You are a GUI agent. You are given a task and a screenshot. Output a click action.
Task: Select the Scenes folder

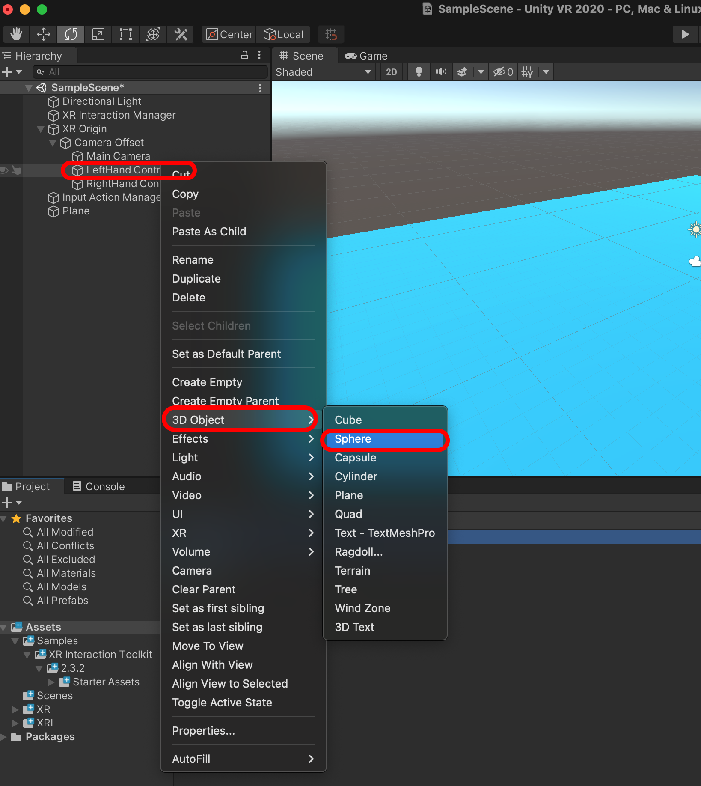point(48,696)
